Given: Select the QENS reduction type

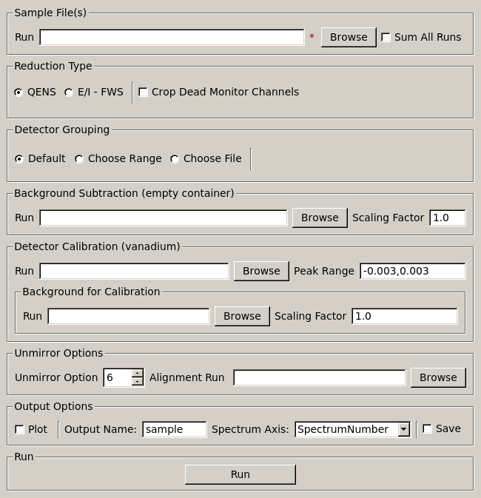Looking at the screenshot, I should (x=19, y=92).
